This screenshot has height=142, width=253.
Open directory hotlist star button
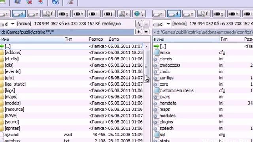click(138, 32)
